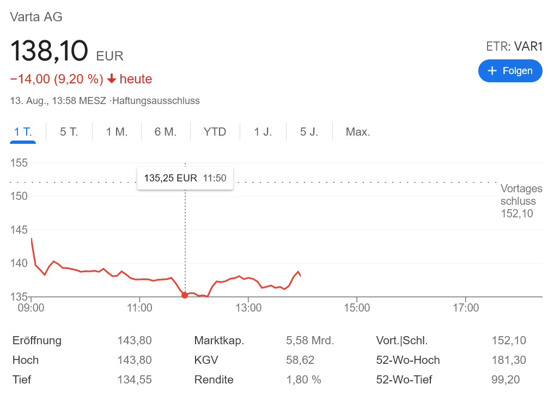Show the 1 M. chart range
This screenshot has width=548, height=402.
point(117,132)
